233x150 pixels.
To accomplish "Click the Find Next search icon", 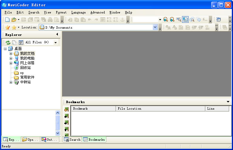I will point(166,20).
